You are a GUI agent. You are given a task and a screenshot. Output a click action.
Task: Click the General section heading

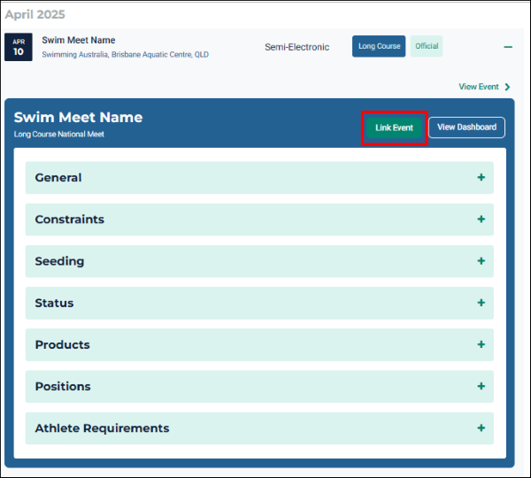coord(58,178)
